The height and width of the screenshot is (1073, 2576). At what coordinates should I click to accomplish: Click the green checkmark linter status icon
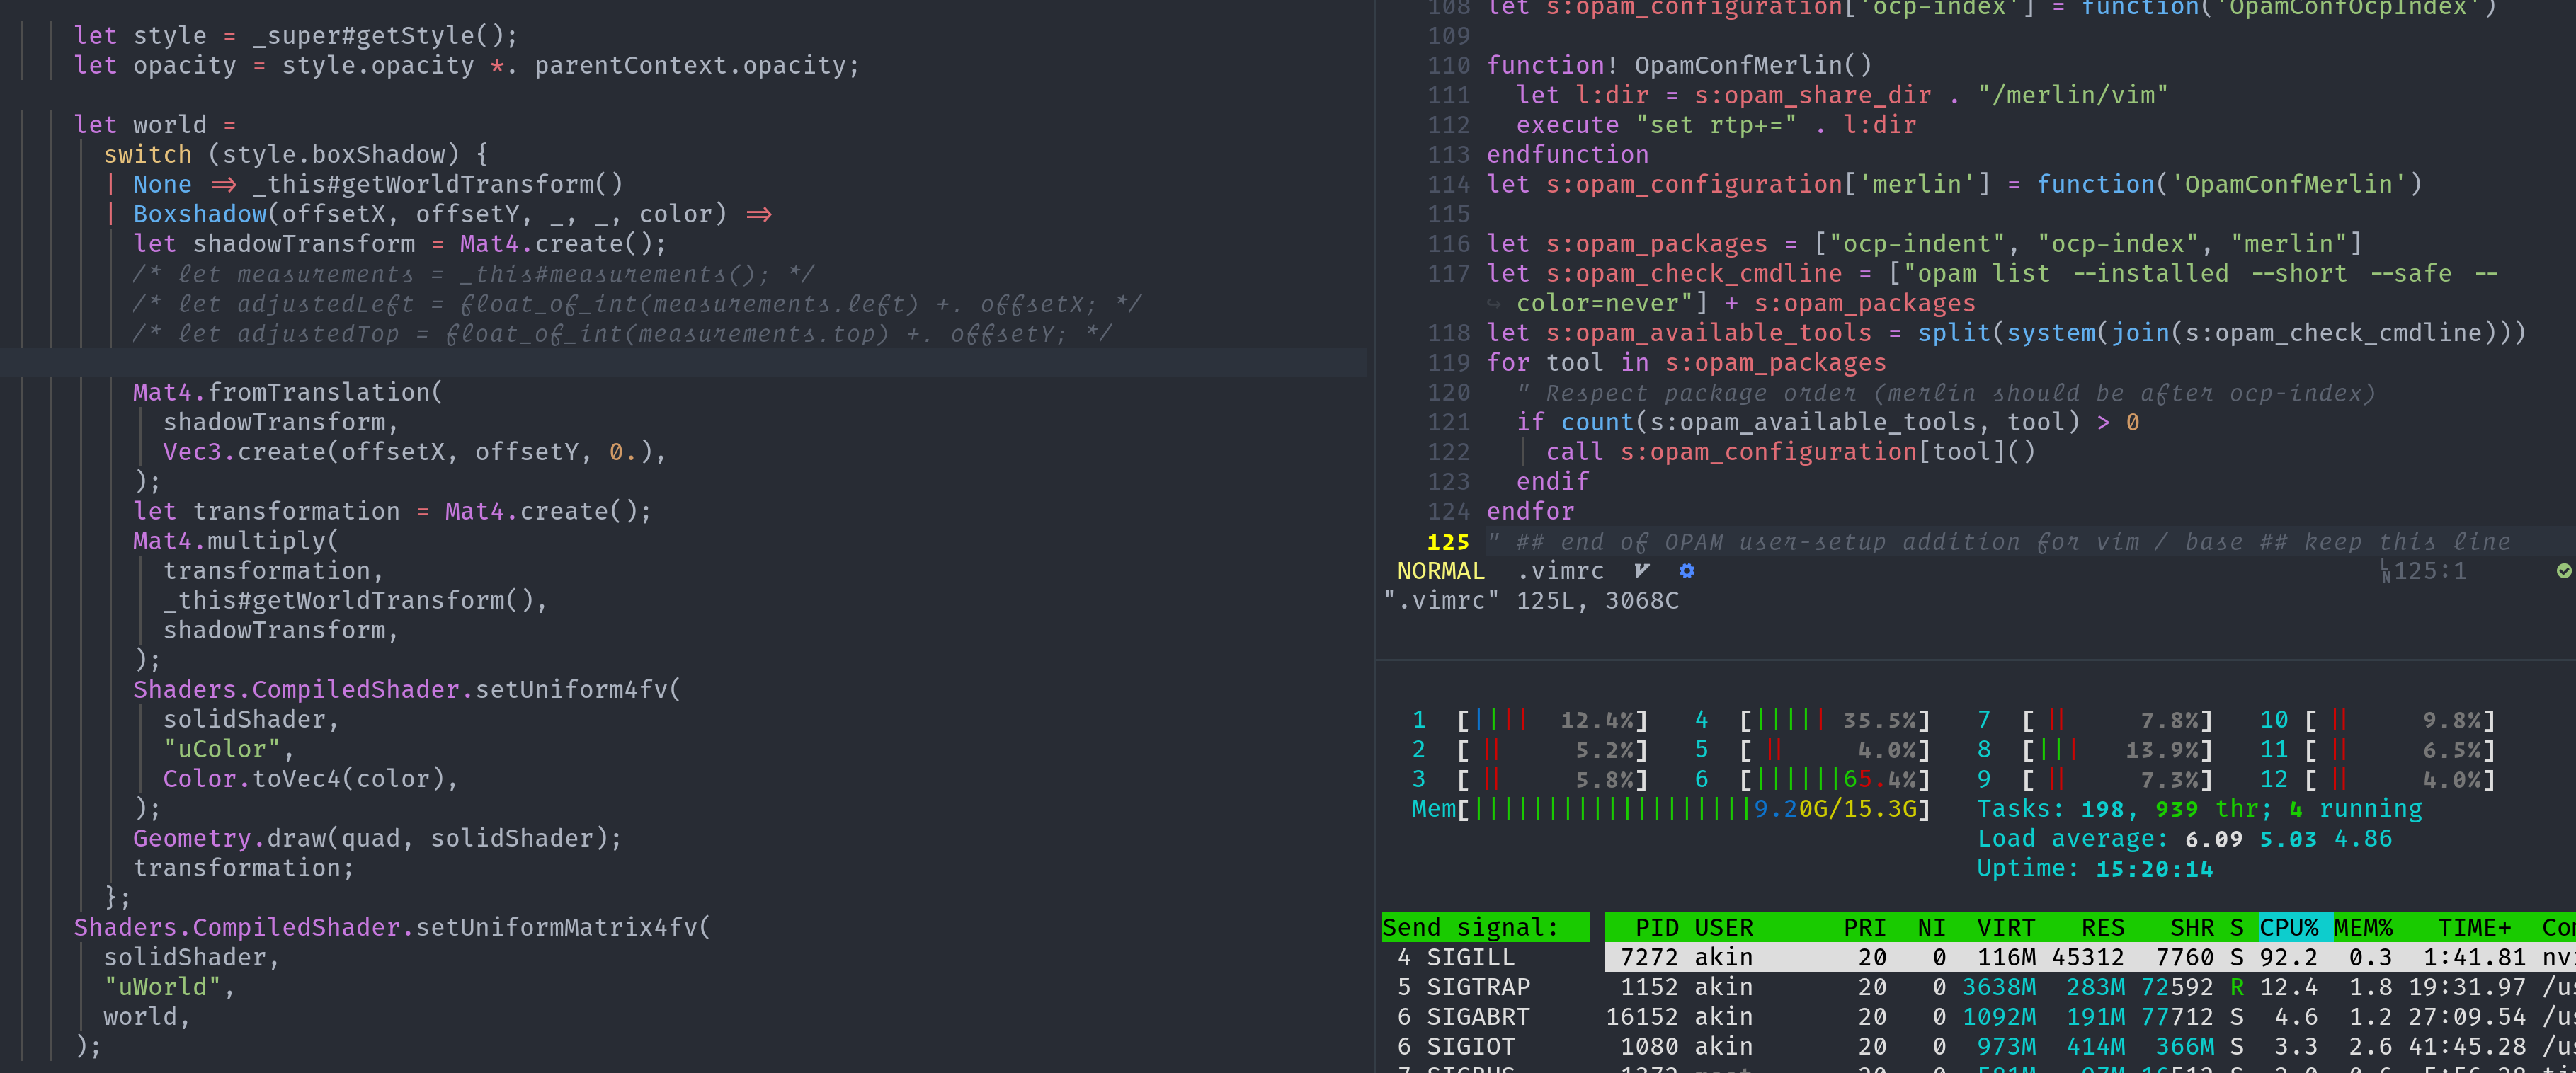coord(2563,571)
